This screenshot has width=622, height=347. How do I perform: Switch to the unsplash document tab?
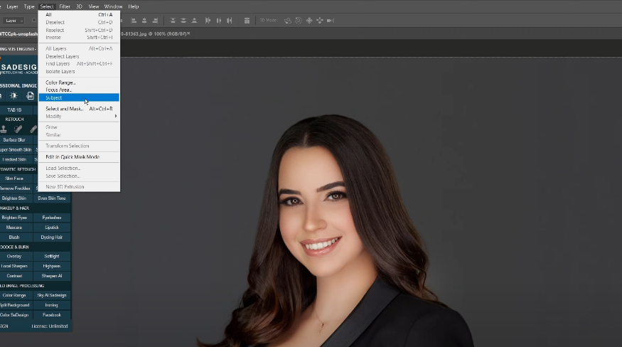click(x=18, y=33)
